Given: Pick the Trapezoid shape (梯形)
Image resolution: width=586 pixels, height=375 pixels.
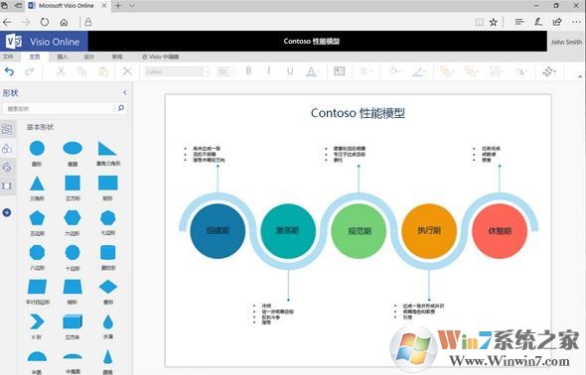Looking at the screenshot, I should 73,287.
